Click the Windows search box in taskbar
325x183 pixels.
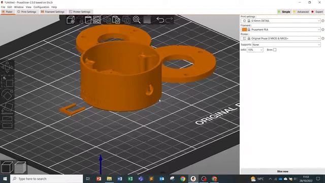pyautogui.click(x=46, y=178)
